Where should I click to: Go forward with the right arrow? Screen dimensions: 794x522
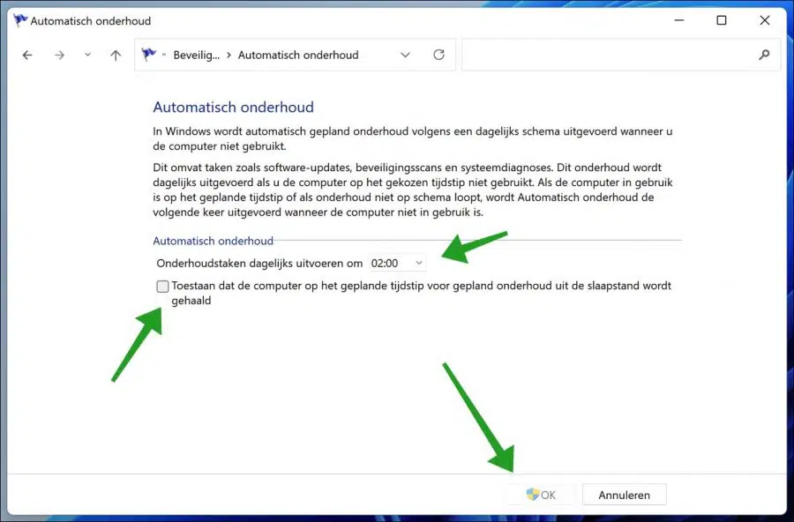tap(59, 55)
